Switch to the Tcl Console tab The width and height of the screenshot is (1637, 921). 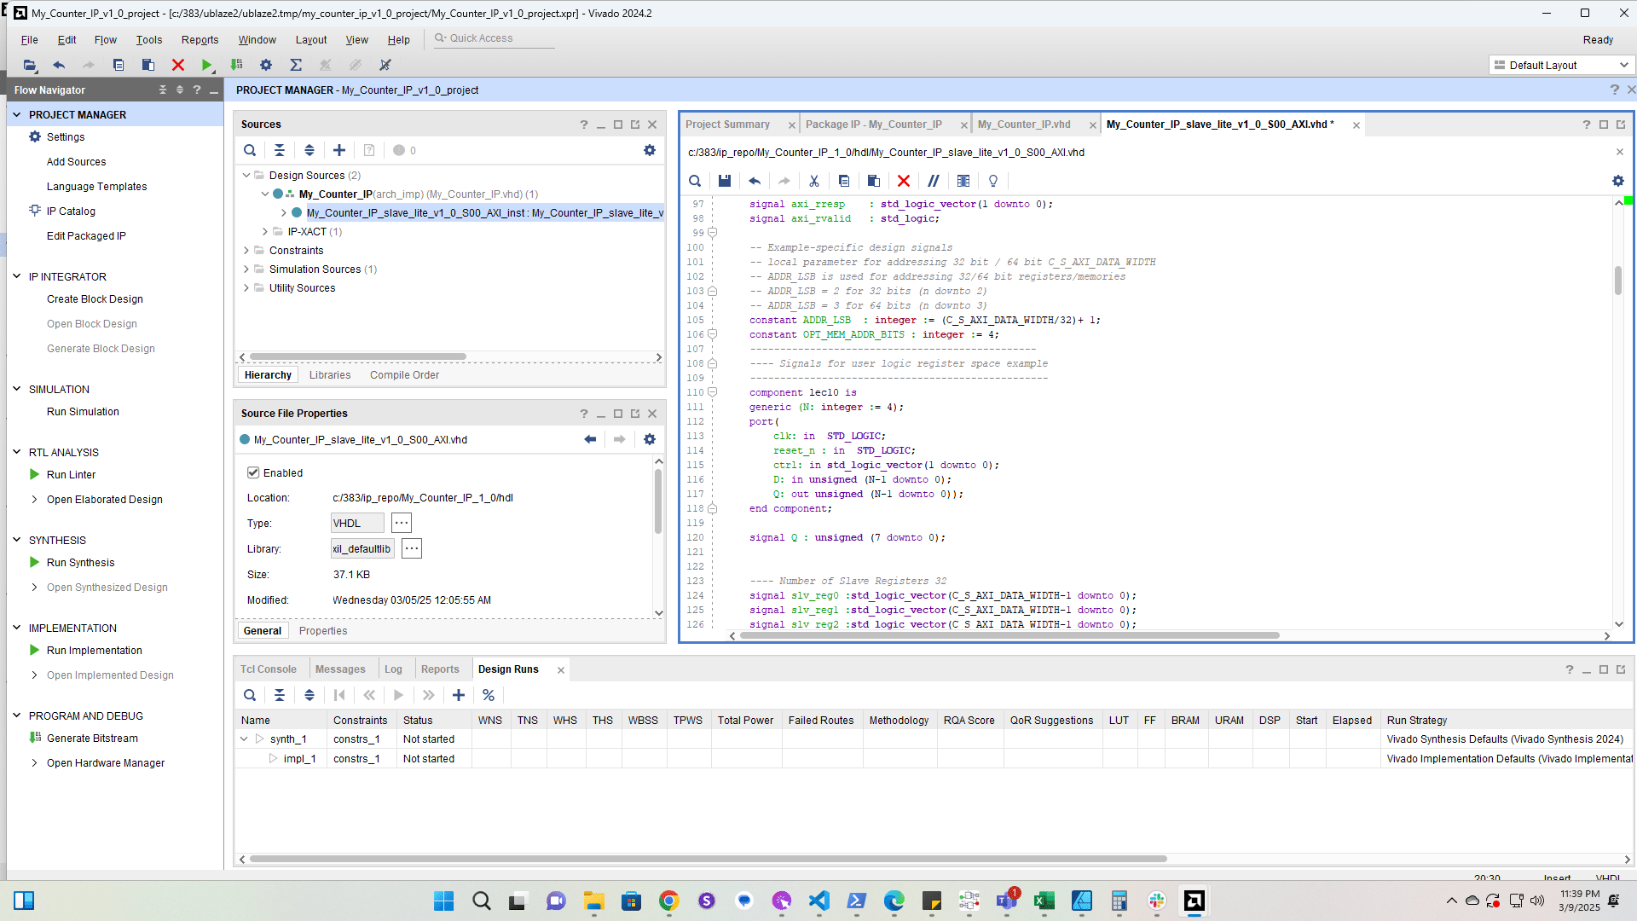tap(268, 669)
